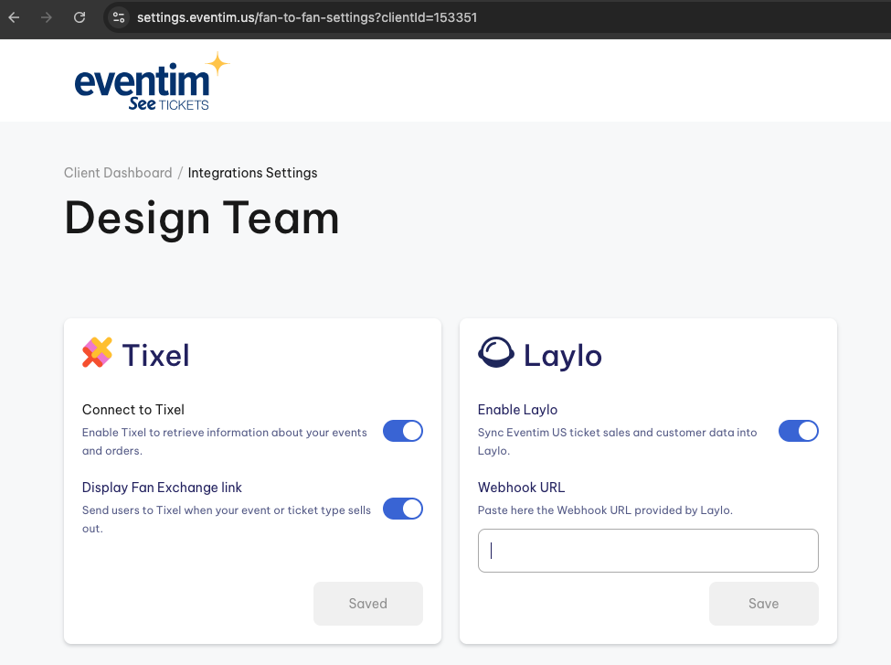Click the Tixel cross logo icon
This screenshot has width=891, height=665.
click(97, 353)
